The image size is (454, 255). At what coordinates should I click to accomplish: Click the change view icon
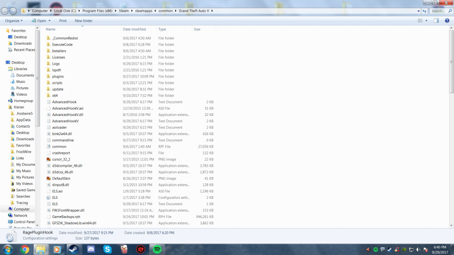420,20
